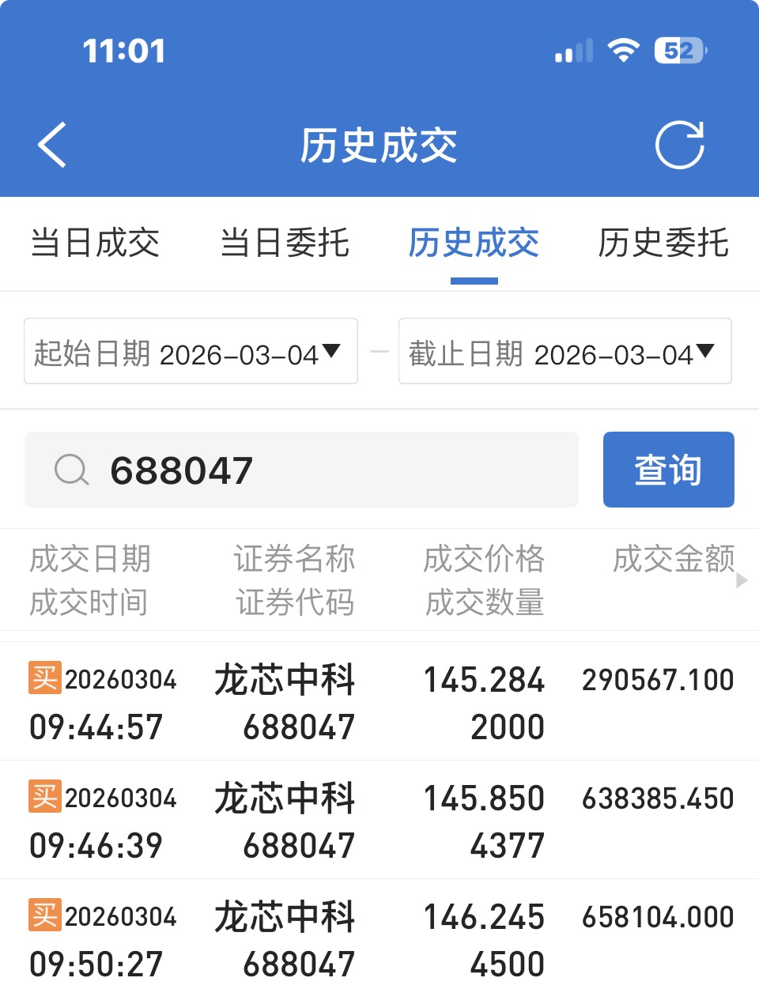
Task: Tap the clock reading 11:01
Action: (124, 51)
